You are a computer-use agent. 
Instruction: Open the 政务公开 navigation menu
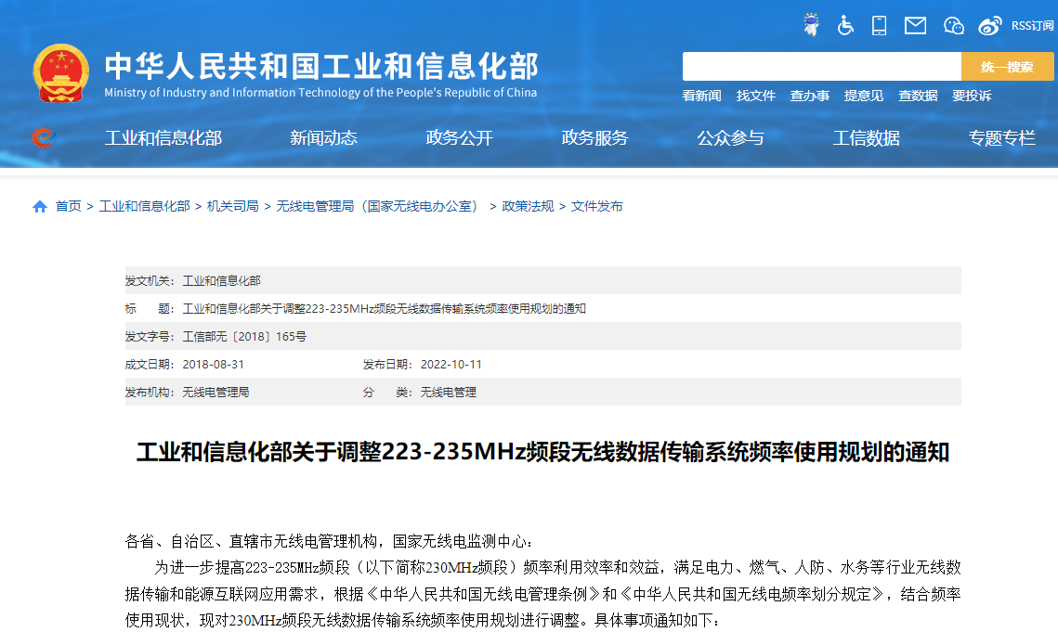coord(459,137)
